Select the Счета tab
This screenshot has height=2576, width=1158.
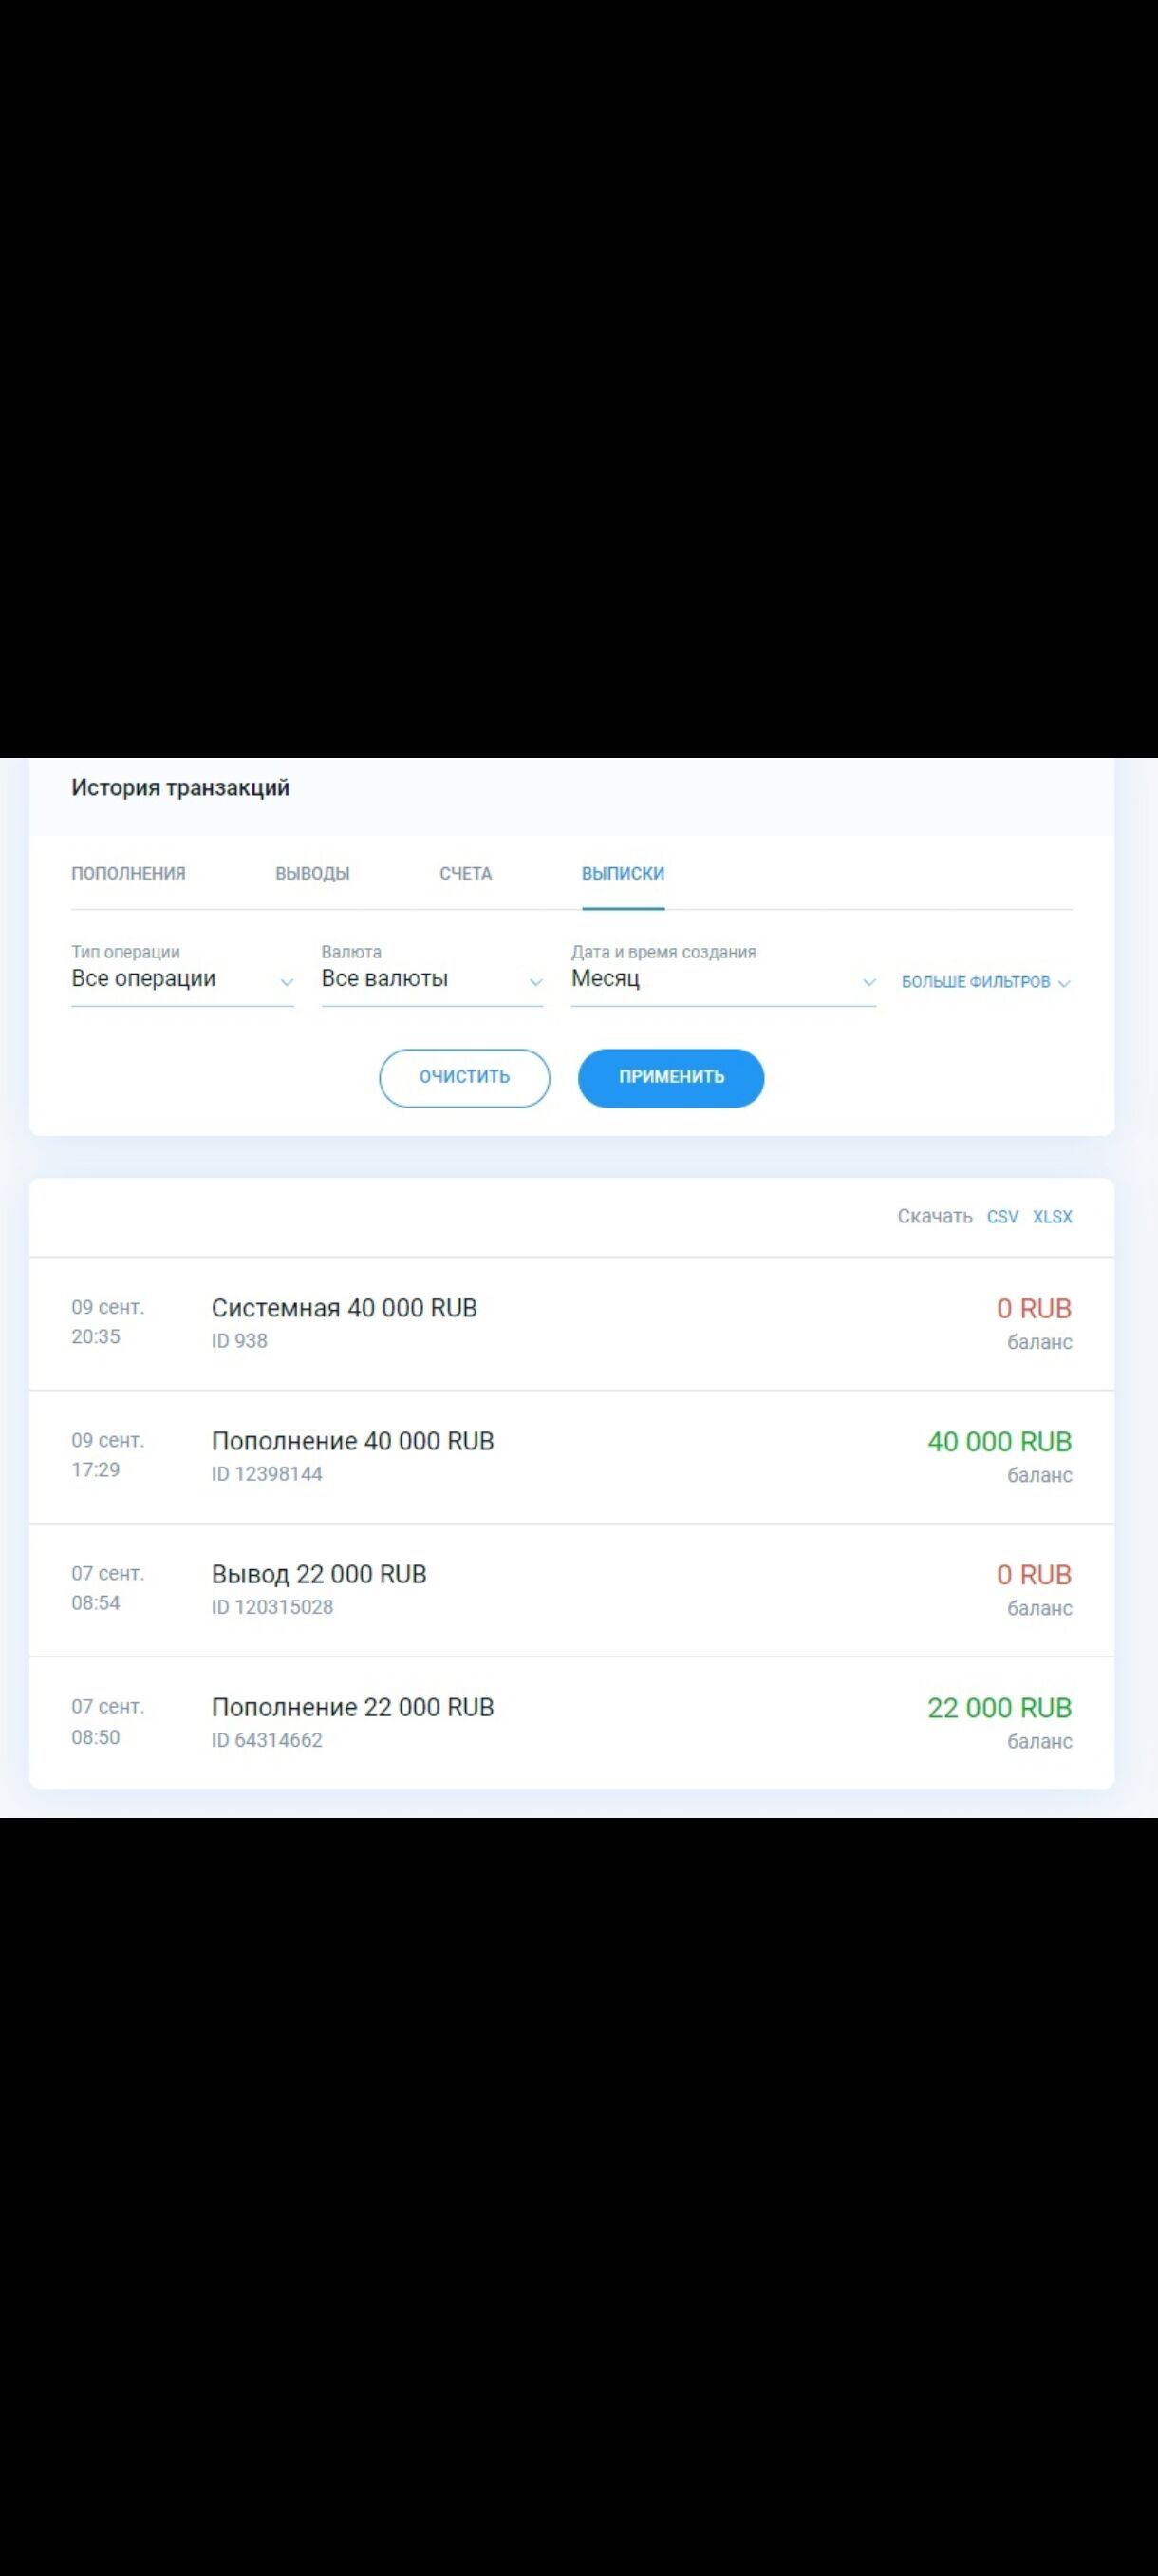(466, 873)
